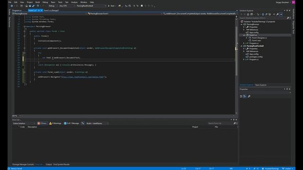Image resolution: width=303 pixels, height=170 pixels.
Task: Collapse the namespace ParsingBrowser code block
Action: tap(25, 26)
